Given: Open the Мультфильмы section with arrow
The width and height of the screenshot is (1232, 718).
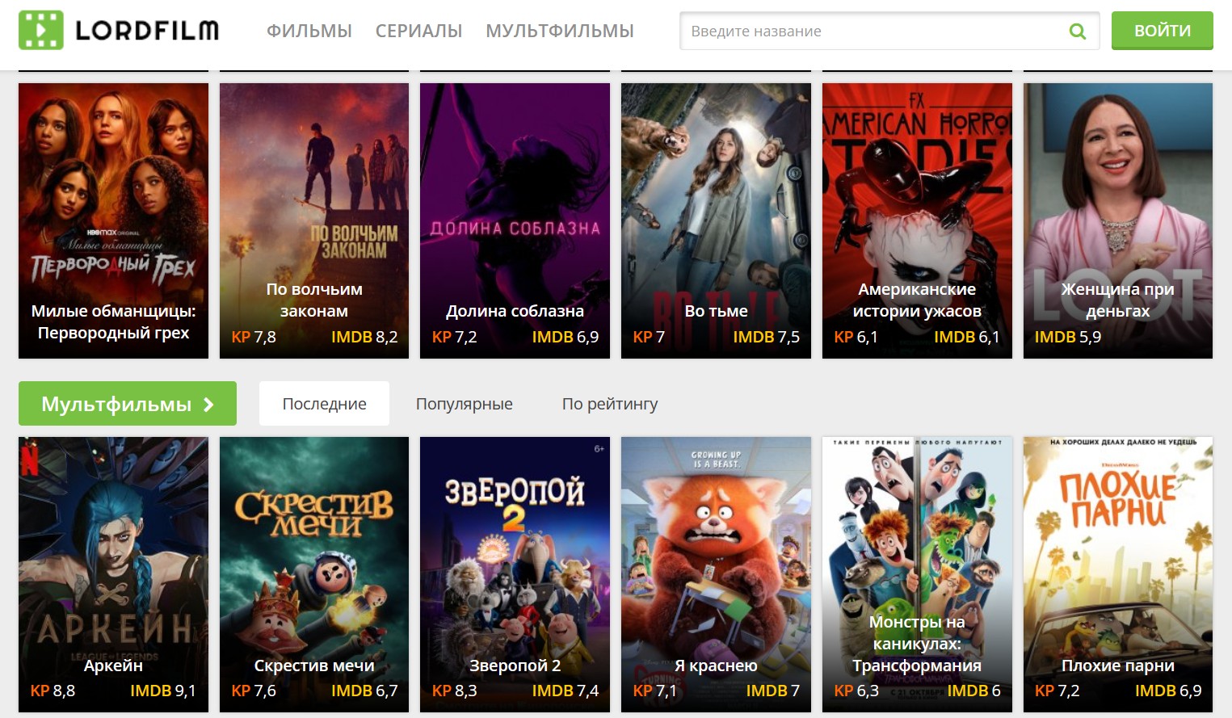Looking at the screenshot, I should [128, 404].
